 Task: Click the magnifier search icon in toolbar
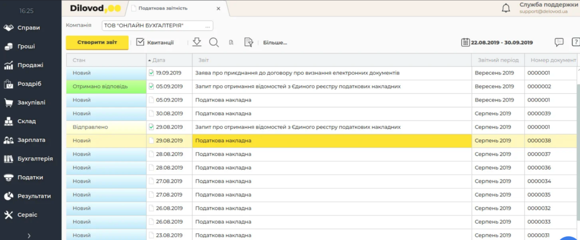click(214, 42)
